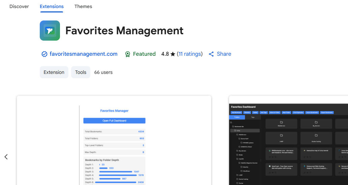
Task: Visit the favoritesmanagement.com publisher link
Action: pos(84,54)
